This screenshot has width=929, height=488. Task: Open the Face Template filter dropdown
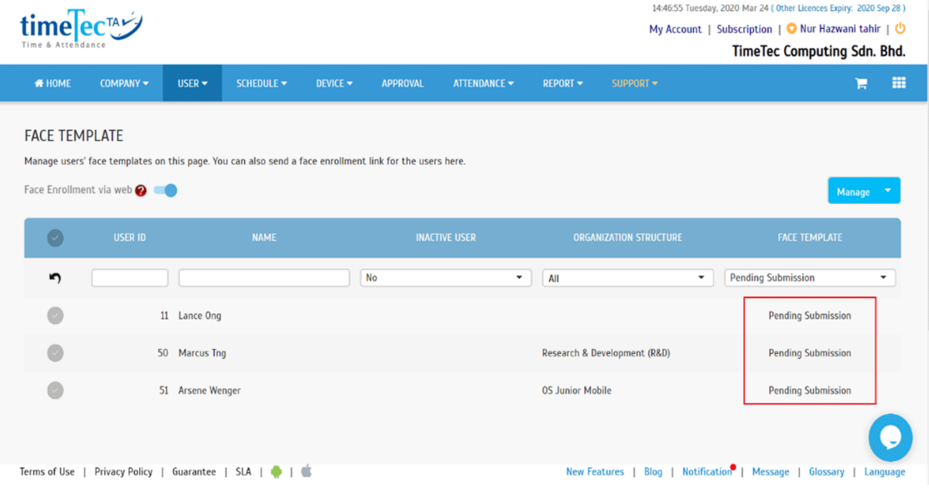pos(809,278)
